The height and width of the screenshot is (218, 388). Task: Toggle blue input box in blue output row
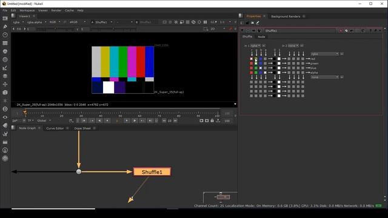261,68
